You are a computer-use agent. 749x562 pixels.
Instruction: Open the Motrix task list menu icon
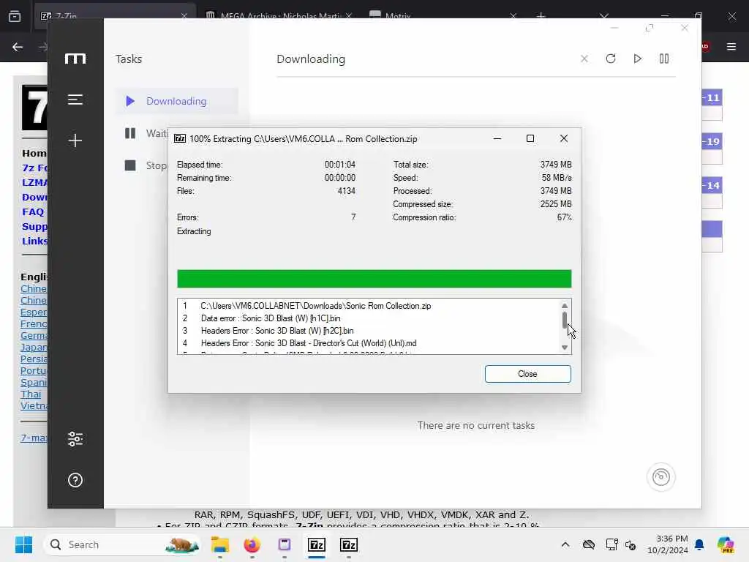[75, 100]
